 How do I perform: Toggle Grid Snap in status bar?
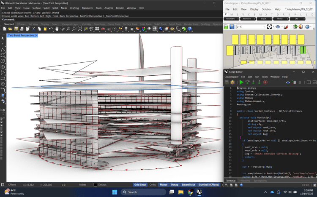[140, 185]
